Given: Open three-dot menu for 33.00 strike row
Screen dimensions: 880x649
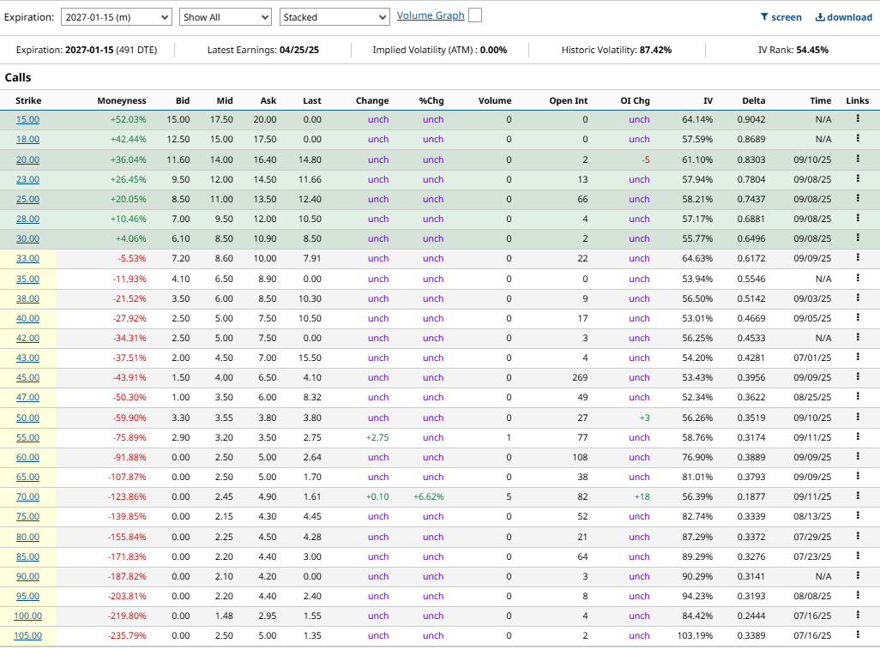Looking at the screenshot, I should pyautogui.click(x=858, y=257).
